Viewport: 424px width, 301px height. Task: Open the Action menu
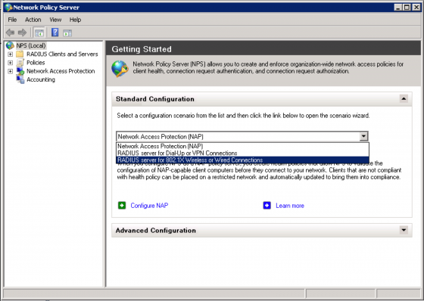click(33, 20)
